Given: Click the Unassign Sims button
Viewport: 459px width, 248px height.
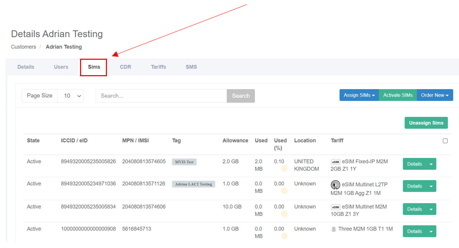Looking at the screenshot, I should (426, 123).
